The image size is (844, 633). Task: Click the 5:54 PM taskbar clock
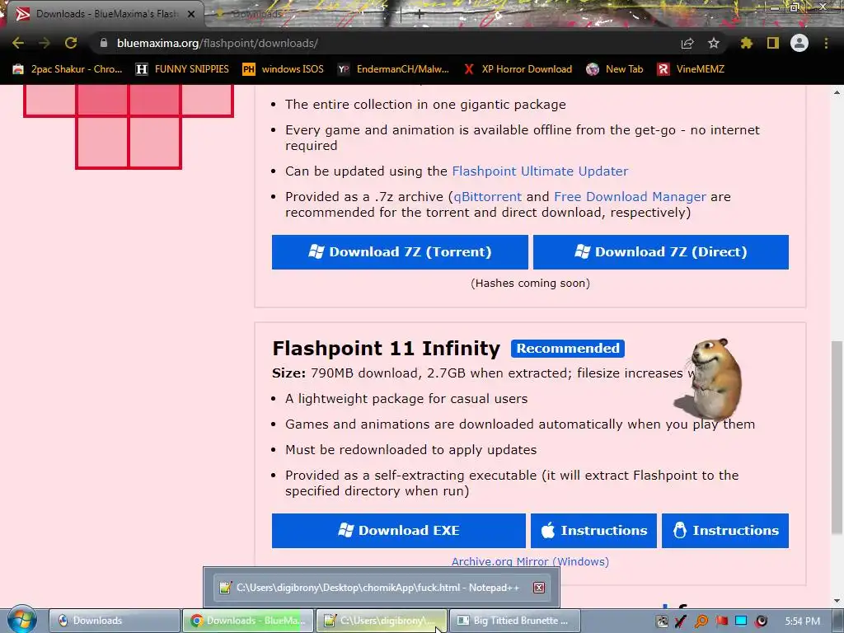(802, 621)
